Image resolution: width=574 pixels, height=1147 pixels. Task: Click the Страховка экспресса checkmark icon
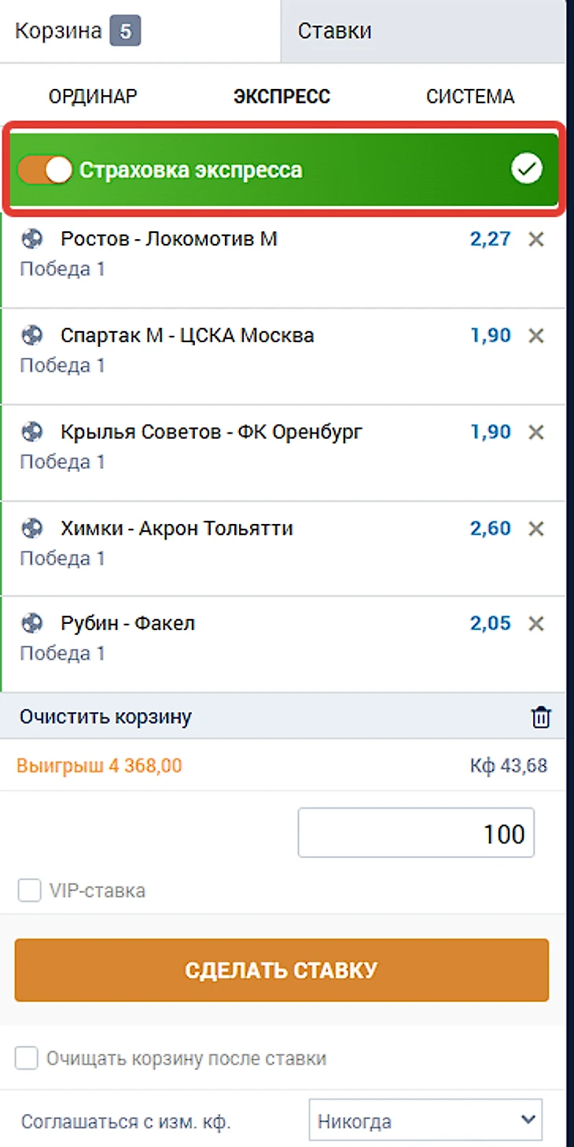click(526, 169)
